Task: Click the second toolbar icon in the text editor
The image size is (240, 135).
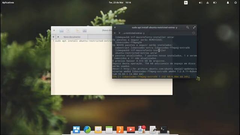Action: point(68,30)
